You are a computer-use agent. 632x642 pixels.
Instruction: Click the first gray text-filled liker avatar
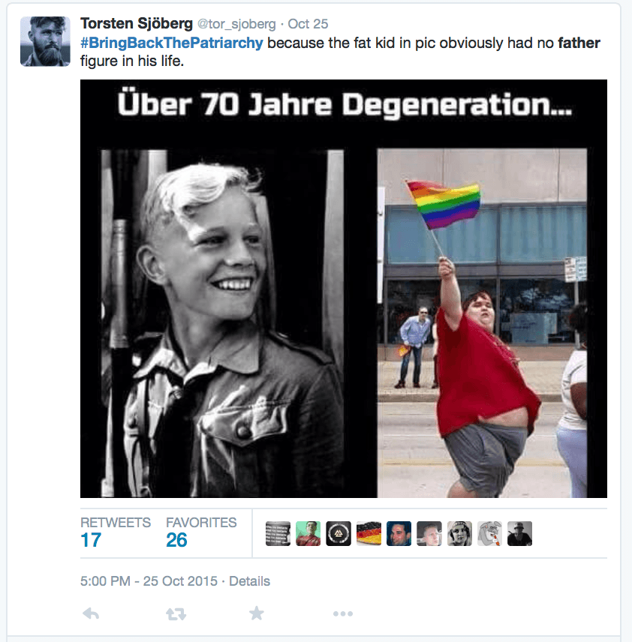[x=278, y=533]
